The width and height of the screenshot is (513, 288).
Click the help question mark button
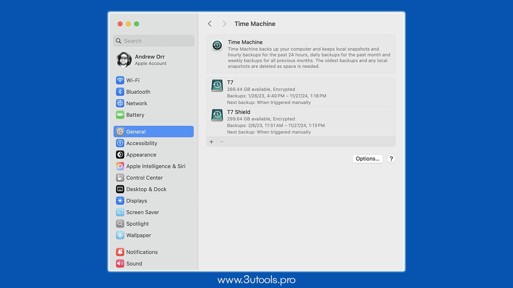click(391, 159)
